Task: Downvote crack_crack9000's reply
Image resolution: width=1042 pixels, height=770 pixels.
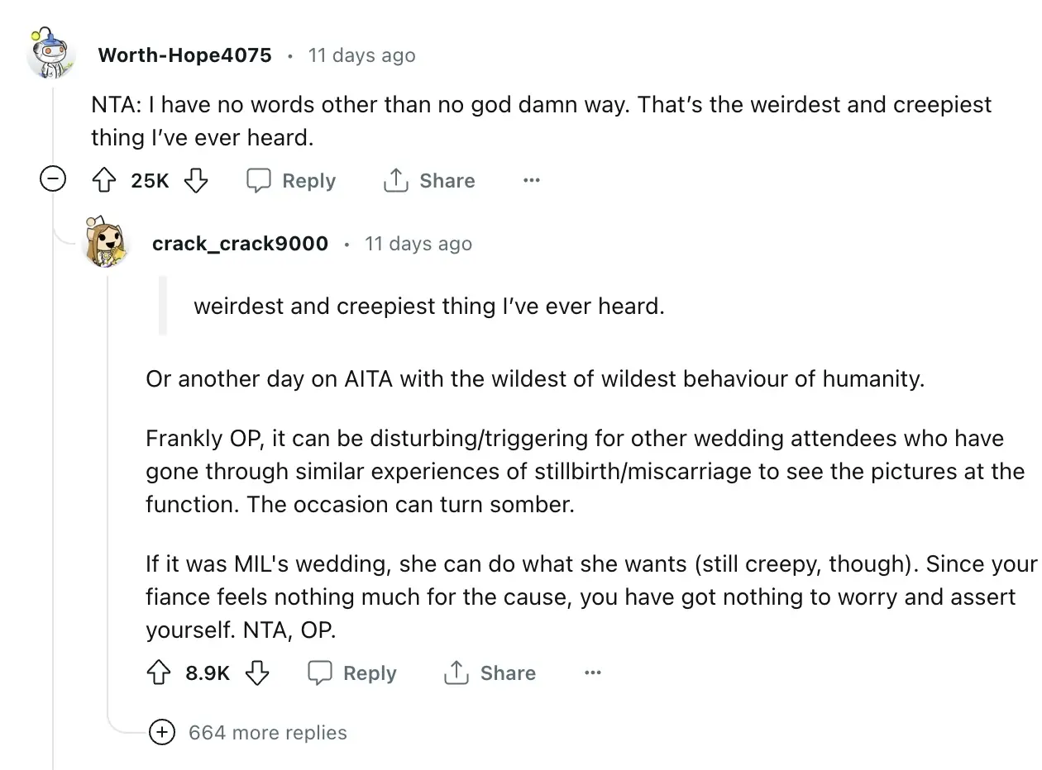Action: [257, 673]
